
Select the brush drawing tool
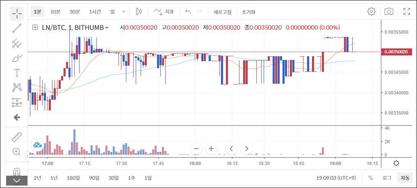pos(17,58)
